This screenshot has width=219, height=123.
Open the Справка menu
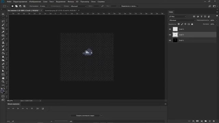101,2
